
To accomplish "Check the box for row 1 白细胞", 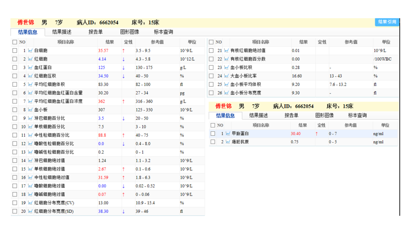I will 15,50.
